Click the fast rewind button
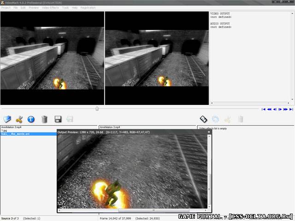295x221 pixels. tap(269, 109)
